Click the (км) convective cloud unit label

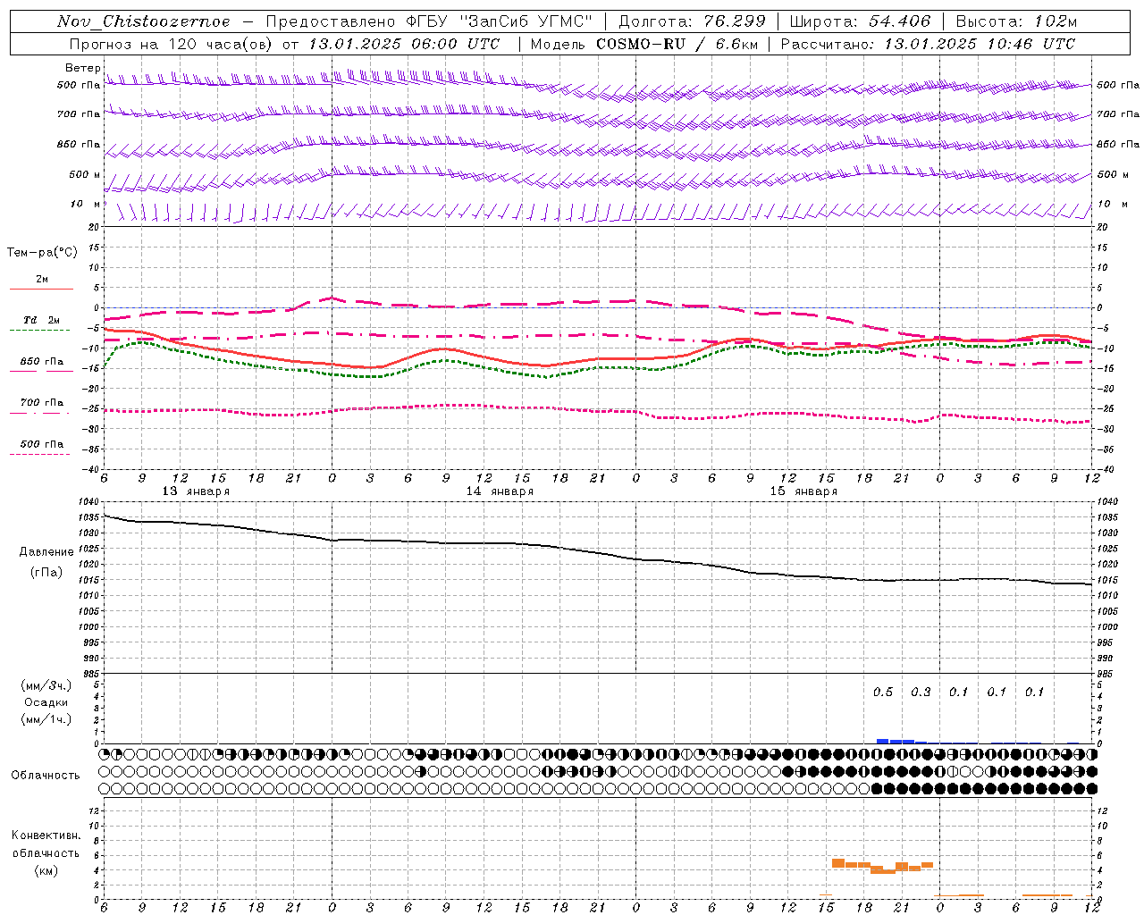coord(46,870)
